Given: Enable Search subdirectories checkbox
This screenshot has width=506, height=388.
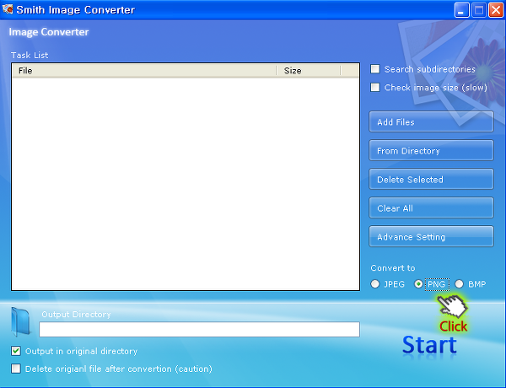Looking at the screenshot, I should point(375,69).
